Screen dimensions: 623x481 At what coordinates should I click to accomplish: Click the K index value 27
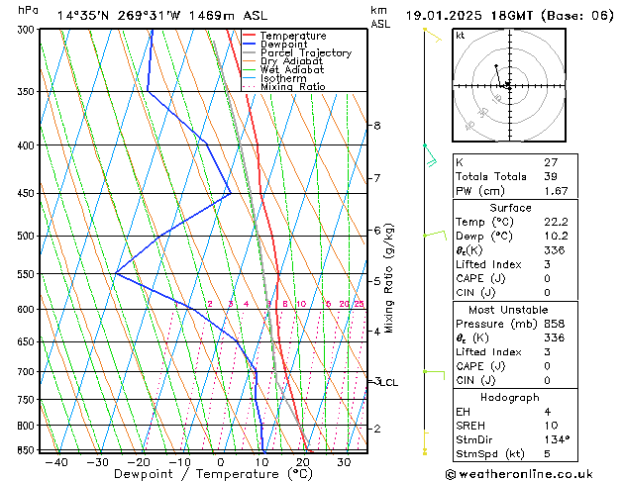551,162
